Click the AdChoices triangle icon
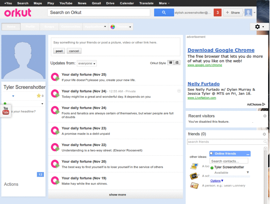Viewport: 273px width, 204px height. click(x=264, y=104)
